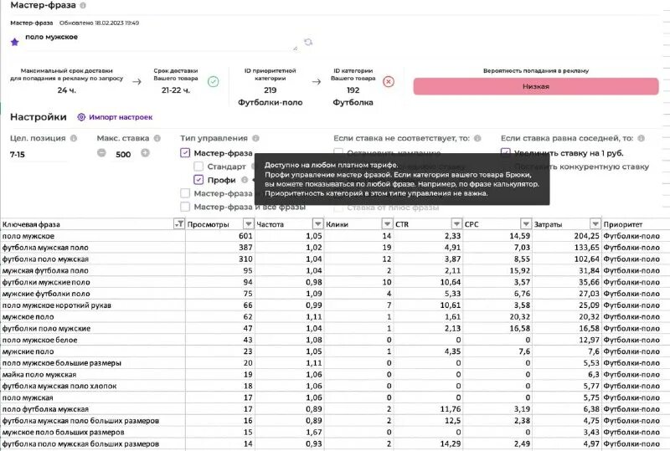The image size is (670, 451).
Task: Increase max bid with the plus button
Action: 145,153
